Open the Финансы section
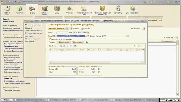Screen dimensions: 181x102 pos(70,10)
